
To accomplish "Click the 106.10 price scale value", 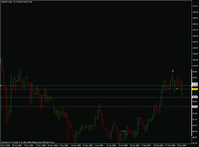I will tap(195, 36).
